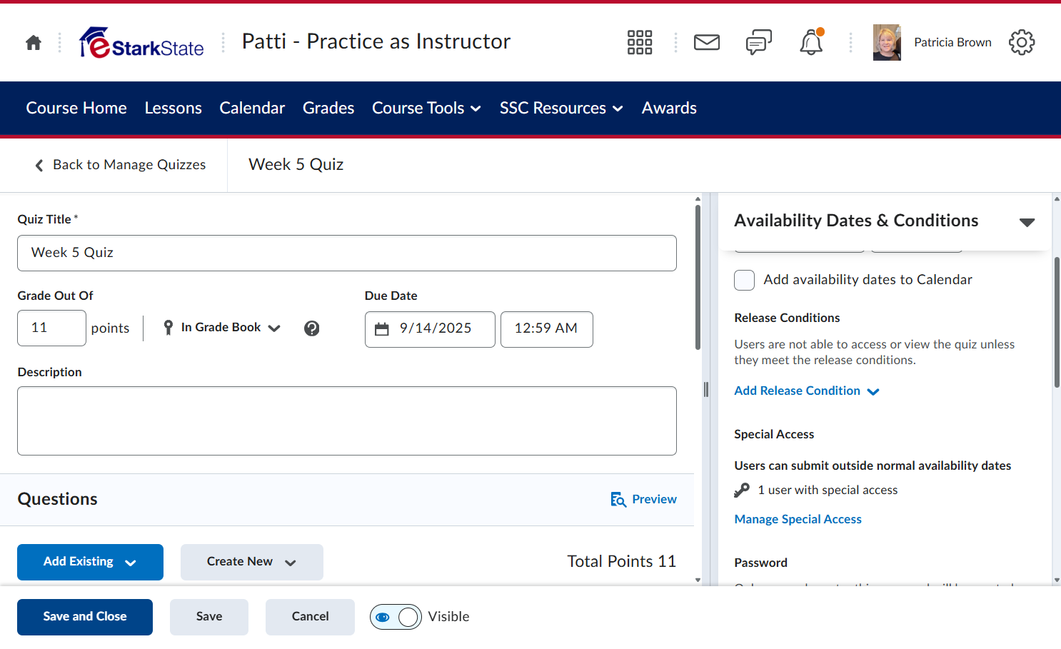1061x649 pixels.
Task: Open update alerts bell icon
Action: point(811,43)
